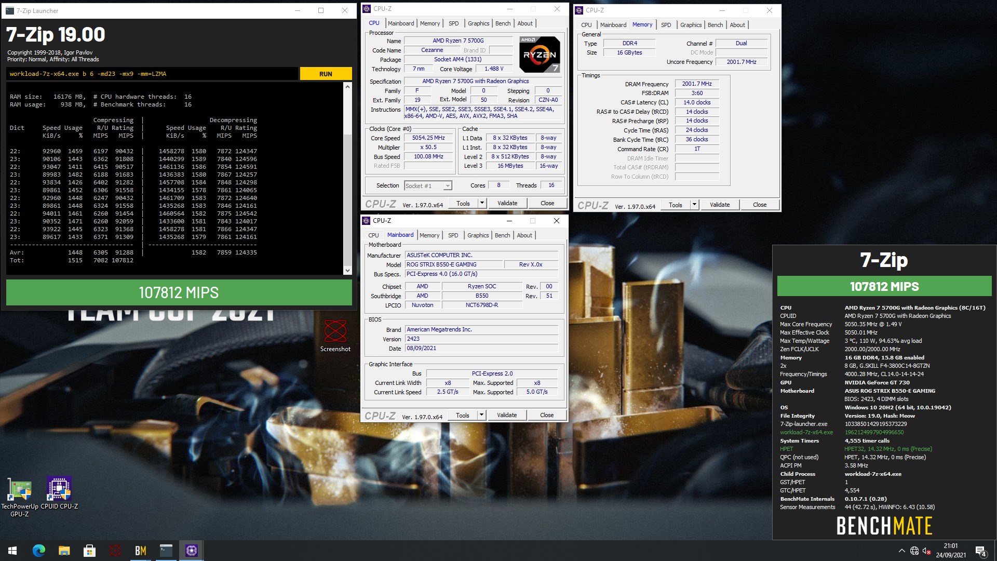Click the Close button in the CPU-Z Memory window
Viewport: 997px width, 561px height.
[x=760, y=205]
